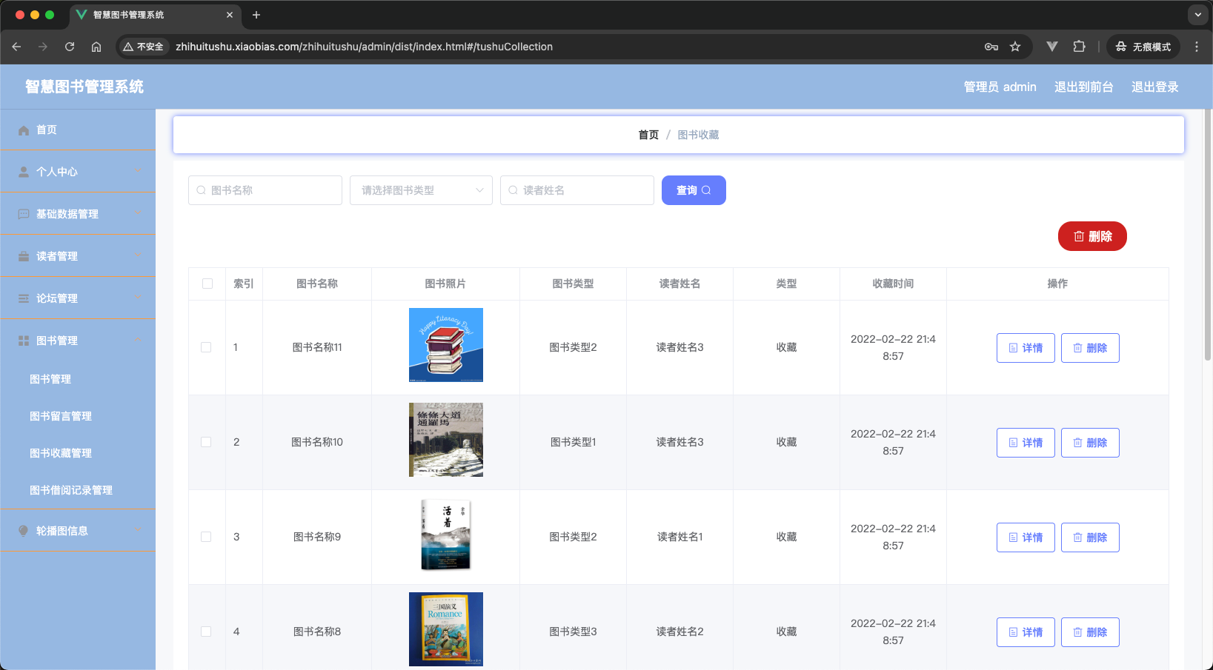Click the chat icon beside 基础数据管理
The image size is (1213, 670).
pos(24,214)
